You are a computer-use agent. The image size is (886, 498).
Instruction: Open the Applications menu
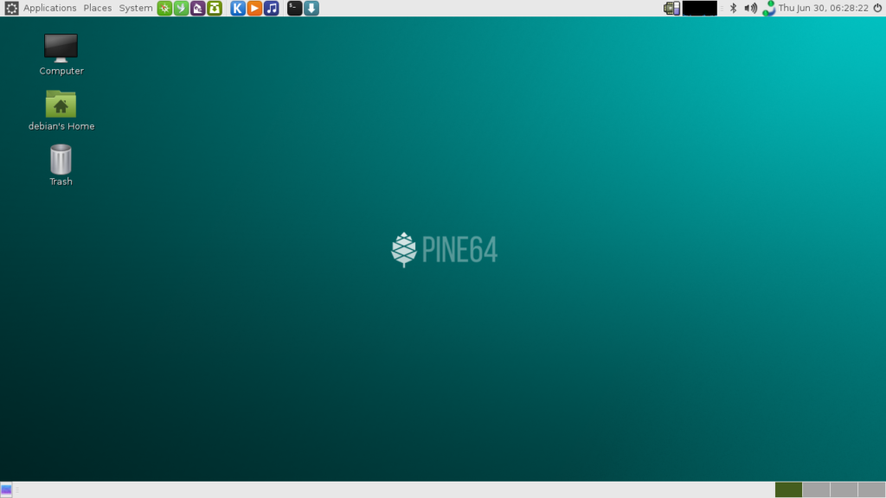point(49,8)
